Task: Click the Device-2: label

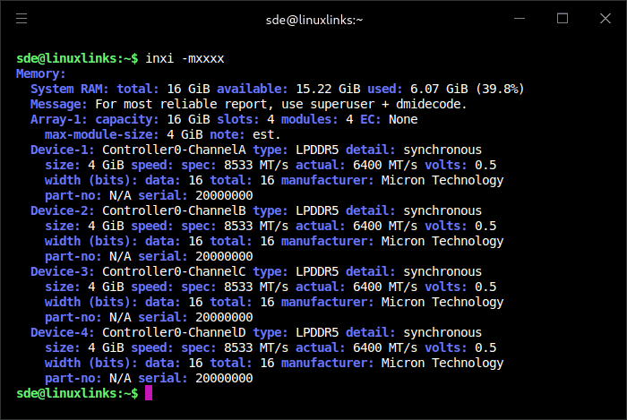Action: tap(63, 210)
